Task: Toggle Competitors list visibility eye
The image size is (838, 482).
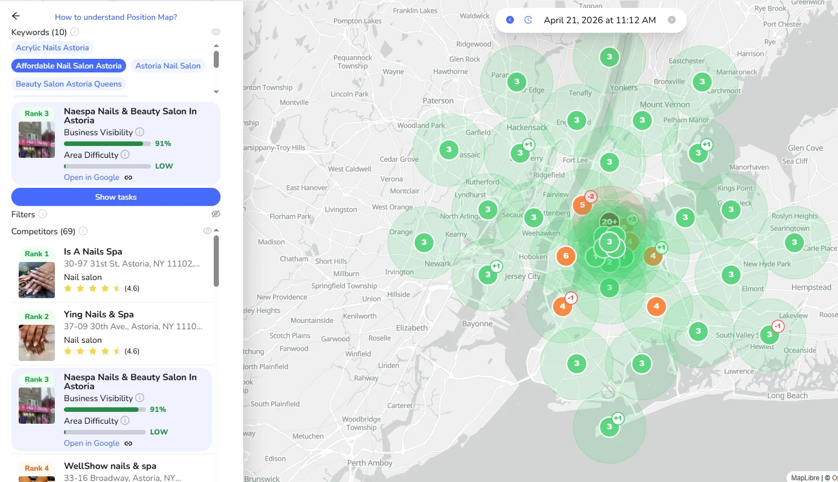Action: click(x=207, y=231)
